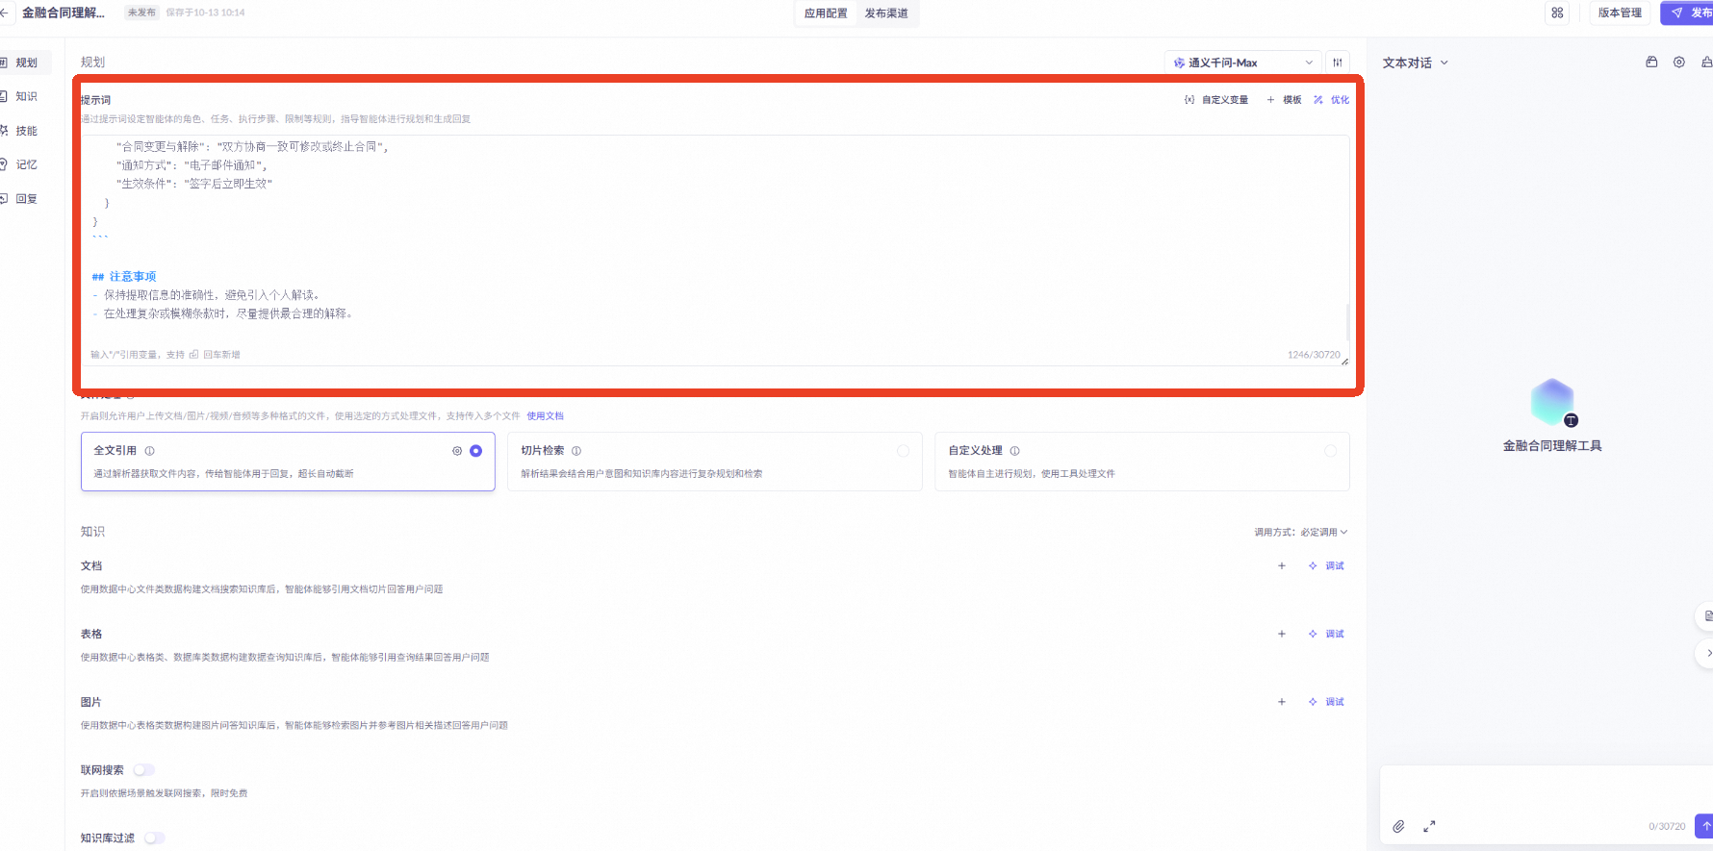The image size is (1713, 851).
Task: Click the 1246/30720 character counter
Action: point(1314,355)
